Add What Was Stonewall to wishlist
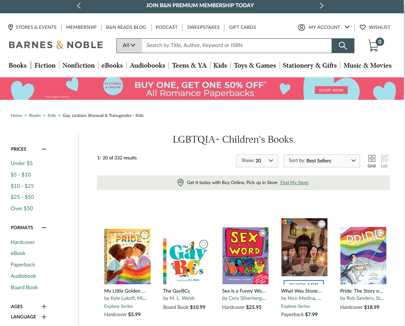Viewport: 405px width, 326px height. [x=322, y=224]
